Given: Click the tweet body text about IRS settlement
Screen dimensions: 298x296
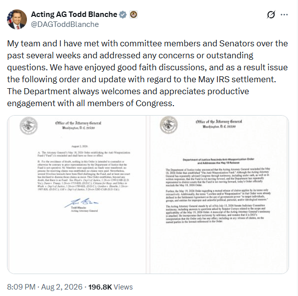Looking at the screenshot, I should point(148,73).
